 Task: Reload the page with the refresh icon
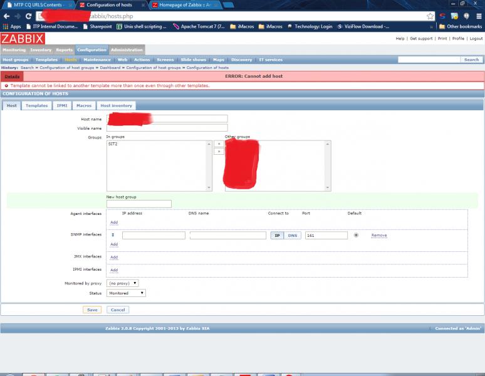point(29,16)
